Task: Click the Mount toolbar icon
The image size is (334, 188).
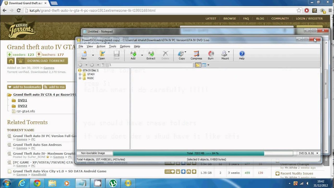Action: (225, 55)
